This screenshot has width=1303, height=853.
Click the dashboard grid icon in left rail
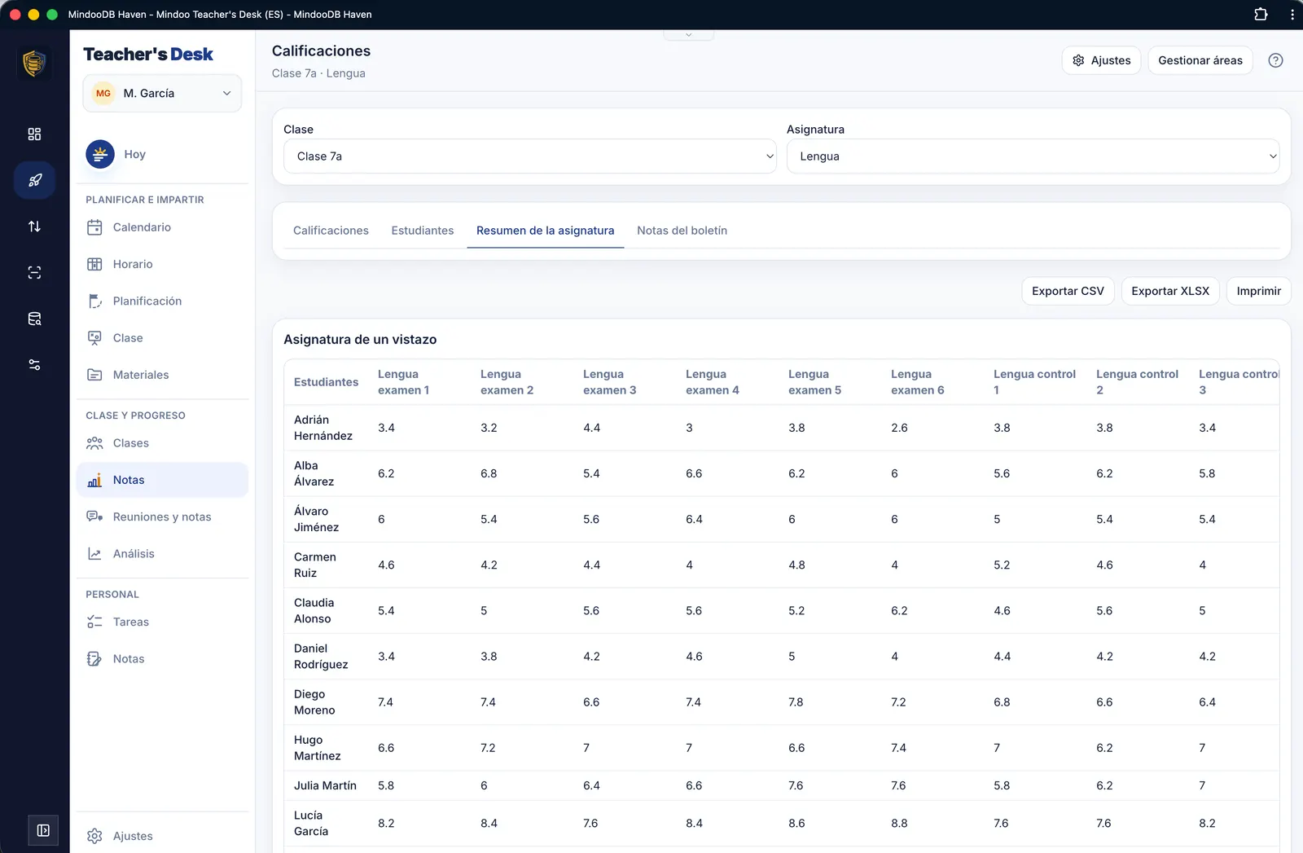(x=34, y=134)
